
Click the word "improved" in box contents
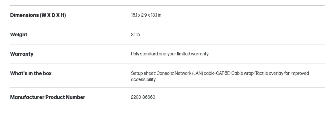point(300,73)
